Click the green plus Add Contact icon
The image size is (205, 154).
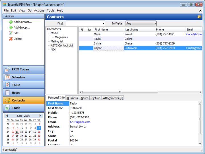11,22
